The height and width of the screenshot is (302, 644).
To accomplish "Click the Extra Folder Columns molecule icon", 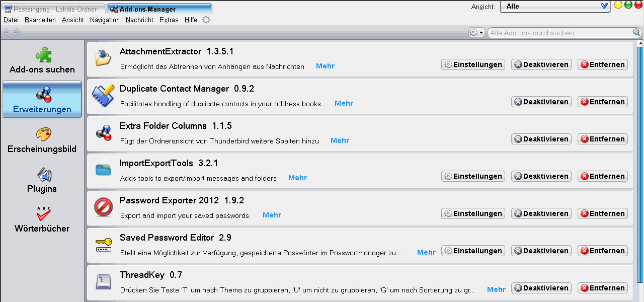I will point(103,133).
